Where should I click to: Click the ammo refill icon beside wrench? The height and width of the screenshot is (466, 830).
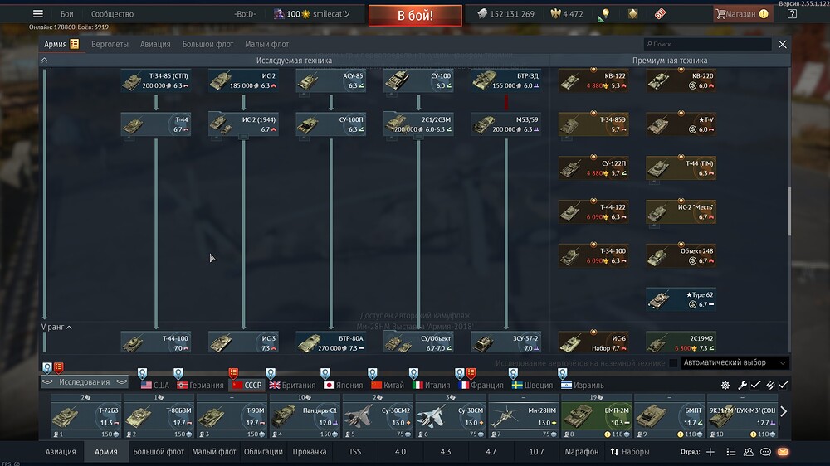point(770,385)
